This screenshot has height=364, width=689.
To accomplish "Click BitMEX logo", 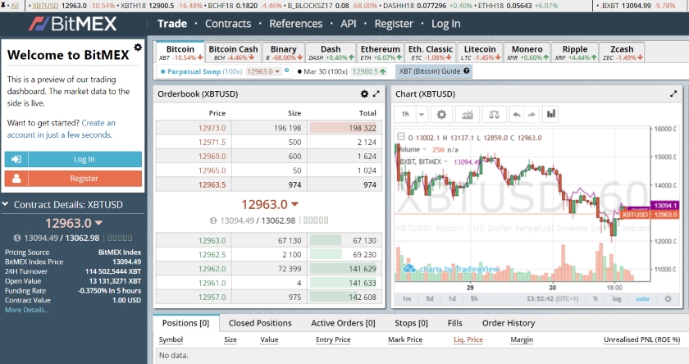I will pyautogui.click(x=73, y=24).
